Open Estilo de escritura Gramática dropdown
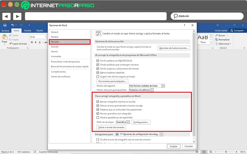Image resolution: width=247 pixels, height=154 pixels. 128,122
